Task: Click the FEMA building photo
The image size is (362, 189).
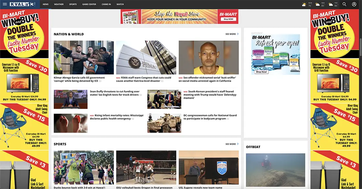Action: (146, 57)
